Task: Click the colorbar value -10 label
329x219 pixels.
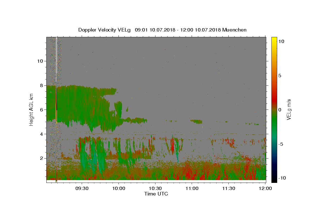Action: pyautogui.click(x=282, y=178)
